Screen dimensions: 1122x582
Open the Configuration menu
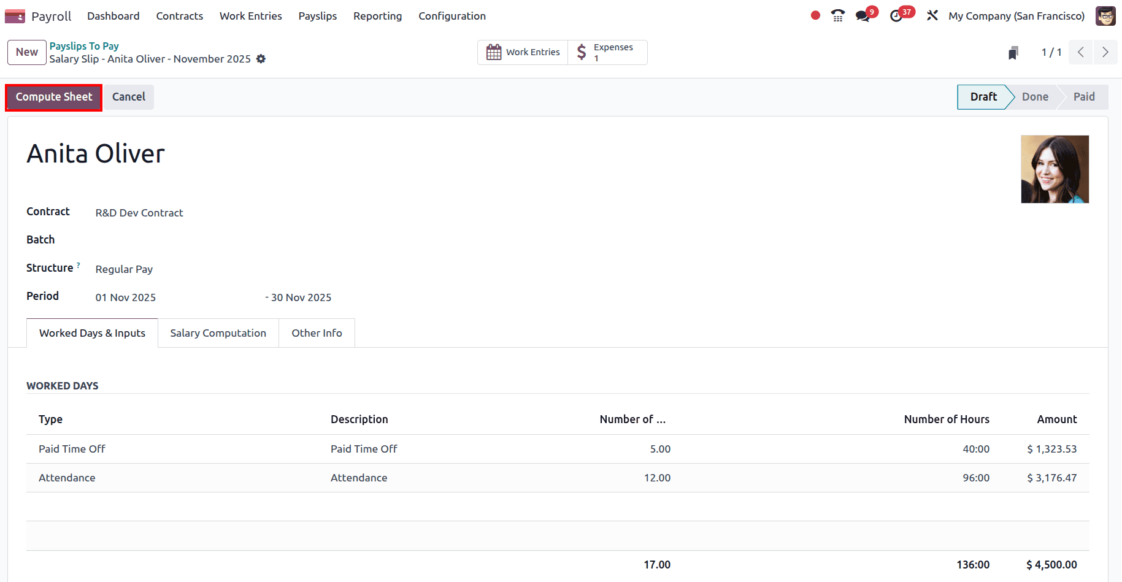pyautogui.click(x=452, y=16)
